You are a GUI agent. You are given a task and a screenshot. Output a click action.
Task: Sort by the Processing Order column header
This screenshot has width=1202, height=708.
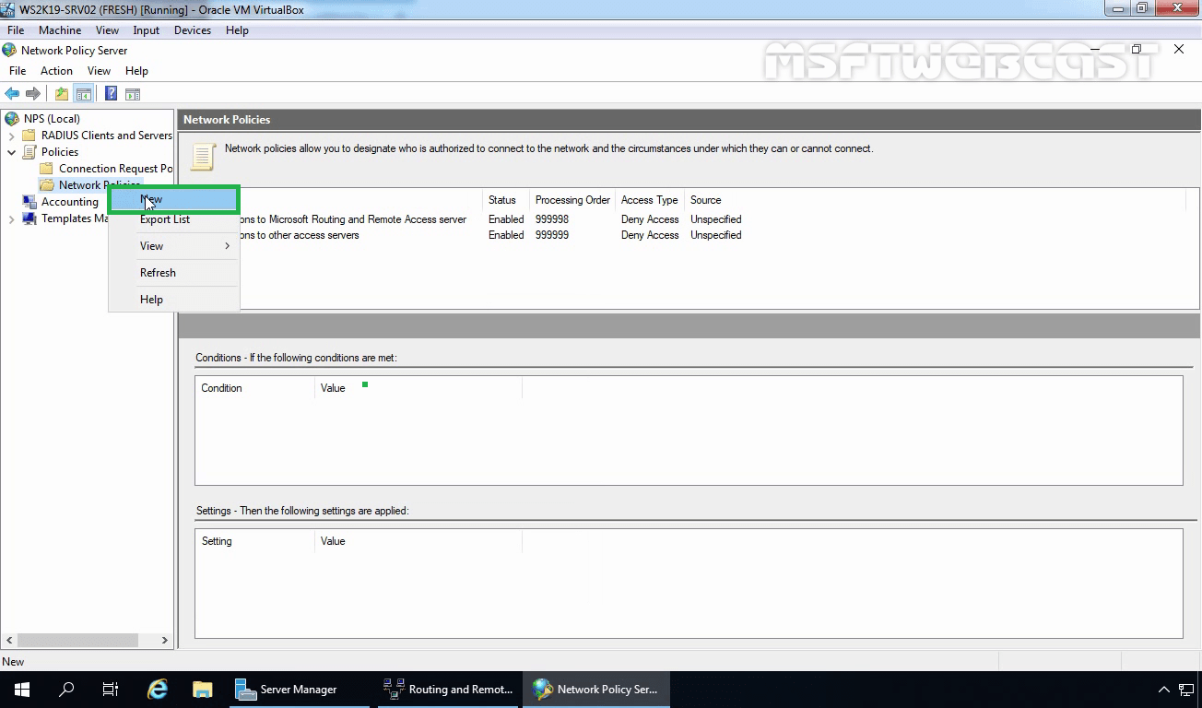point(572,200)
